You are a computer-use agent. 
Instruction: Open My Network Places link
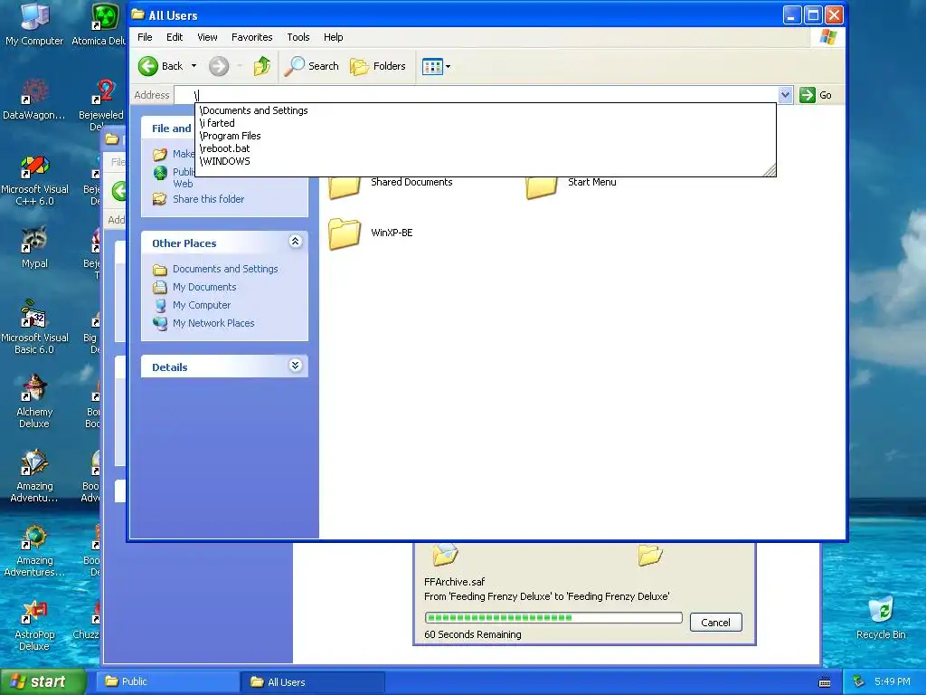click(x=213, y=323)
